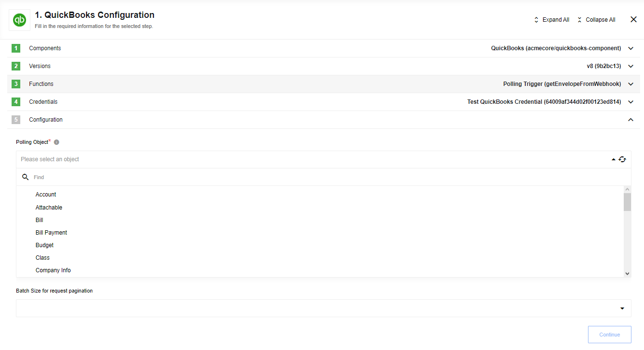Click step number 4 badge
The image size is (644, 350).
(x=16, y=102)
